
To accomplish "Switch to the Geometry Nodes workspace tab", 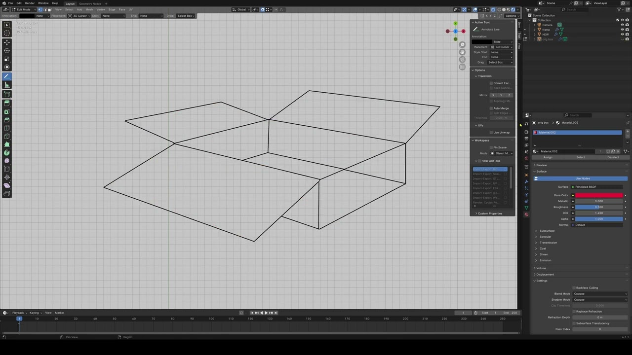I will (89, 3).
